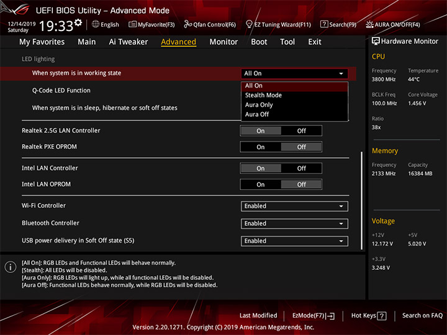Choose Aura Only from the list
Image resolution: width=447 pixels, height=335 pixels.
294,105
